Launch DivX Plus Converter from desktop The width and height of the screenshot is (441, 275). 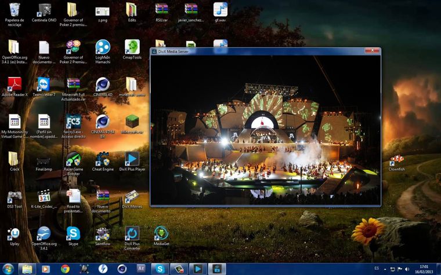point(132,234)
